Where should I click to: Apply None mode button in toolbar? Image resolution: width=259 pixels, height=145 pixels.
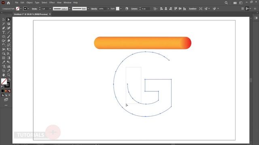9,91
